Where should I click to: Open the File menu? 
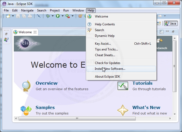pyautogui.click(x=6, y=10)
